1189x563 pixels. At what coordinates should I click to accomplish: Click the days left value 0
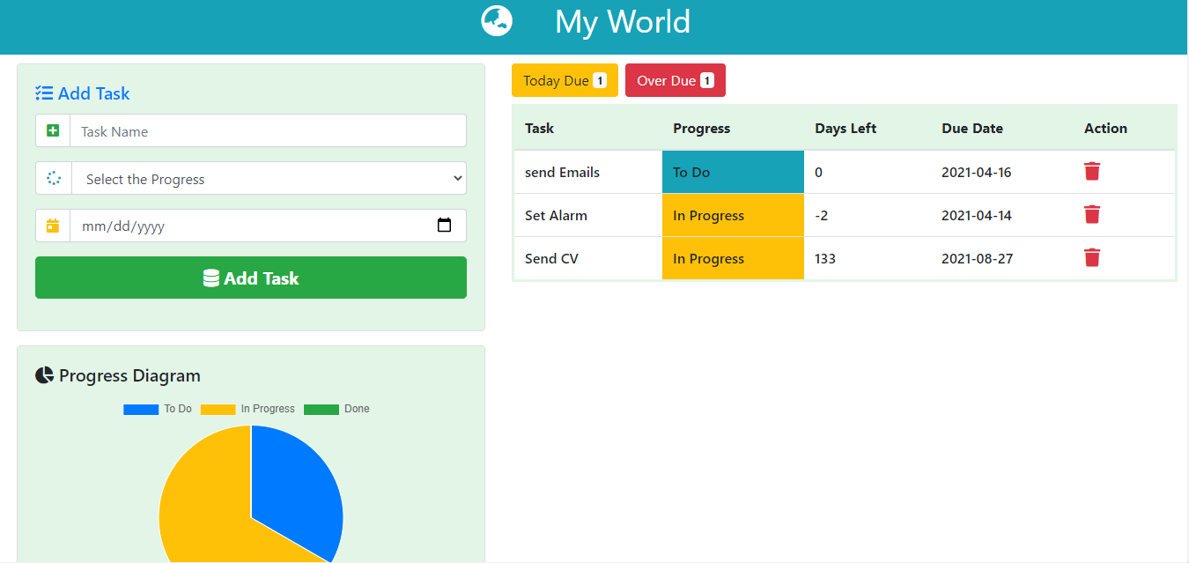pyautogui.click(x=818, y=172)
